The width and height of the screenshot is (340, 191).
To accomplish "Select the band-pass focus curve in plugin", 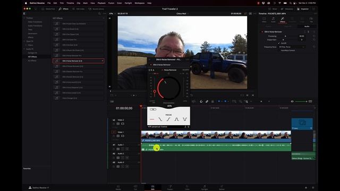I will (x=177, y=119).
